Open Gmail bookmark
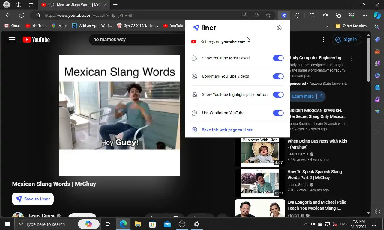 [x=12, y=26]
